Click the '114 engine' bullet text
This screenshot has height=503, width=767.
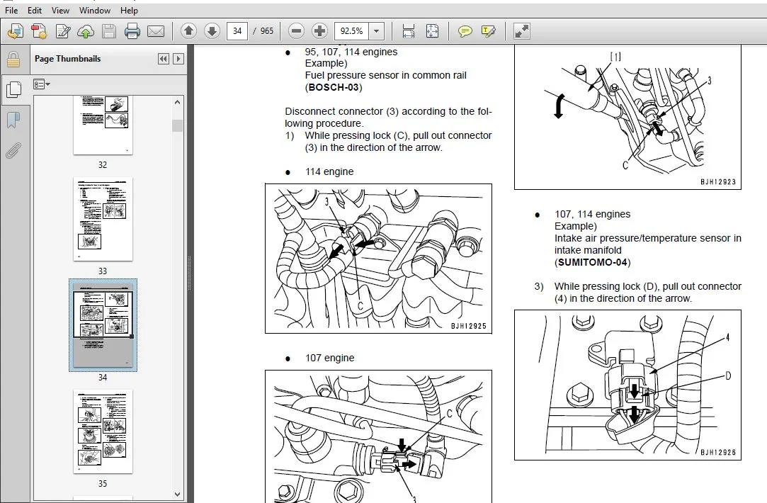[329, 171]
